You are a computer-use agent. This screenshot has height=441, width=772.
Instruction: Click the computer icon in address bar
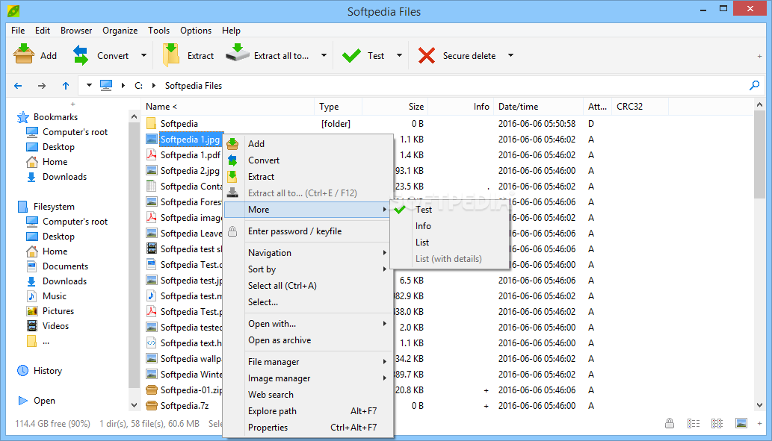pyautogui.click(x=106, y=86)
